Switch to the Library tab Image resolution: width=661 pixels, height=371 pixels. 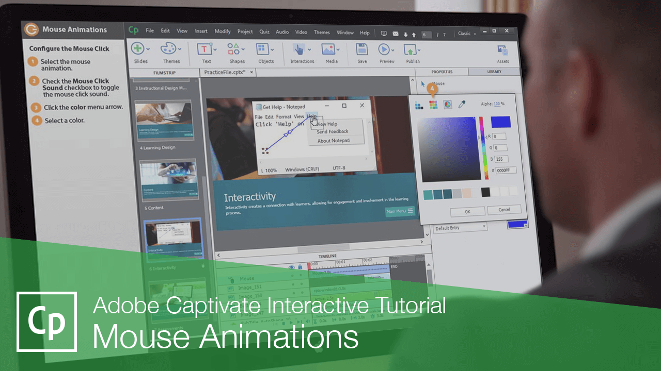[495, 72]
